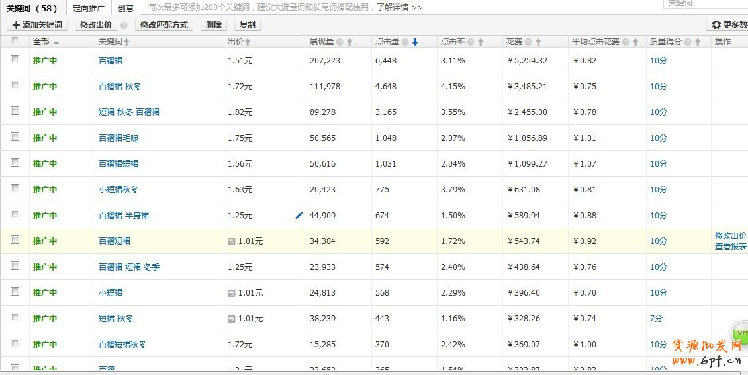Click the help icon next to 修改出价 button
748x375 pixels.
[124, 25]
